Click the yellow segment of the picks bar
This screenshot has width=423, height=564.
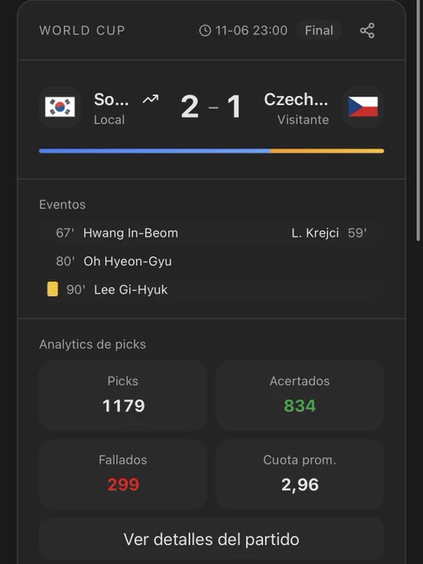coord(327,151)
